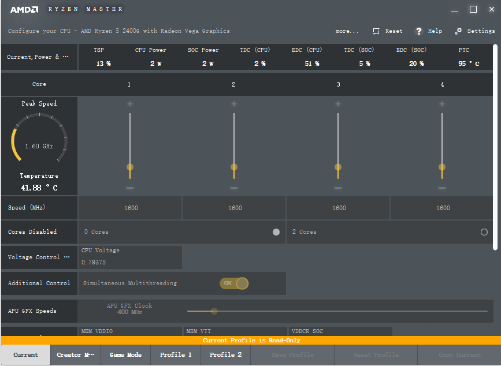Screen dimensions: 501x366
Task: Click Core 2 Speed field showing 1600
Action: tap(234, 208)
